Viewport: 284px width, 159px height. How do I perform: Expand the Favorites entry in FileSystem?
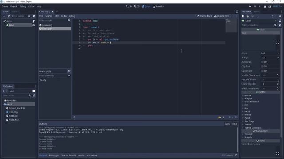(x=12, y=100)
